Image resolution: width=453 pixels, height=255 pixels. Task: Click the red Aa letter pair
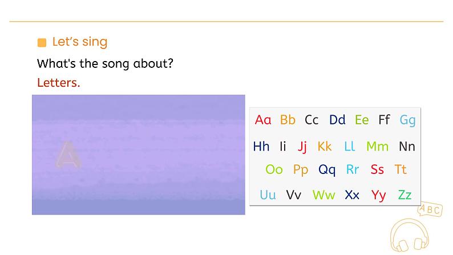click(263, 120)
